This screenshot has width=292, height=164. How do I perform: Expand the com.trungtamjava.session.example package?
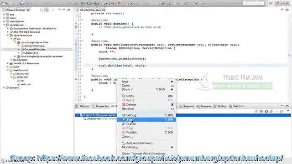tap(15, 56)
